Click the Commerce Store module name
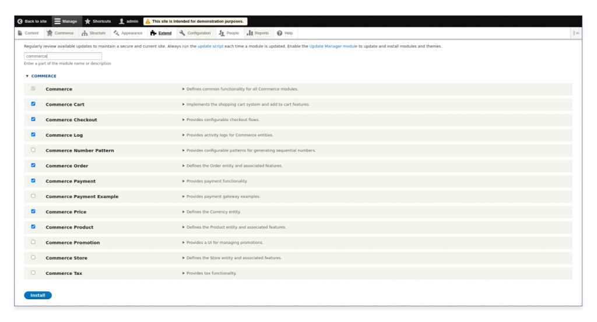The height and width of the screenshot is (322, 597). pos(66,258)
